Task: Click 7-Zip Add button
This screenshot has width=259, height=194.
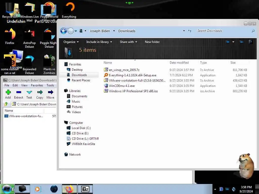Action: click(x=8, y=94)
